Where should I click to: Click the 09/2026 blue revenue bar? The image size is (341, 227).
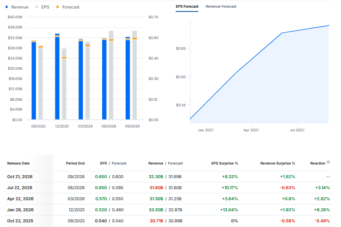pyautogui.click(x=127, y=78)
